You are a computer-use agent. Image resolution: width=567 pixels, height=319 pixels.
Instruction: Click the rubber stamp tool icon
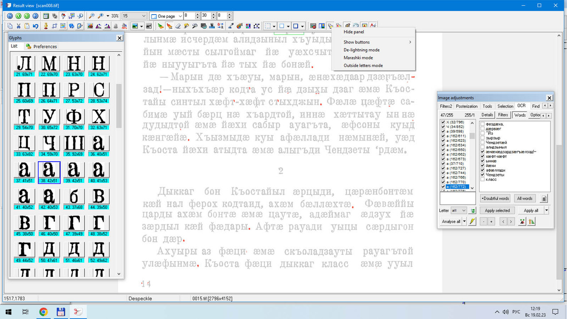pyautogui.click(x=212, y=26)
